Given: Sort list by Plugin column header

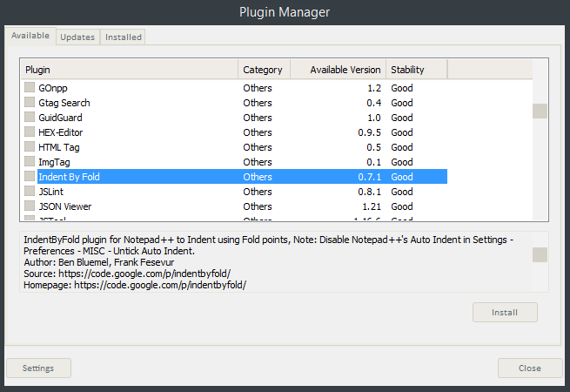Looking at the screenshot, I should coord(130,70).
